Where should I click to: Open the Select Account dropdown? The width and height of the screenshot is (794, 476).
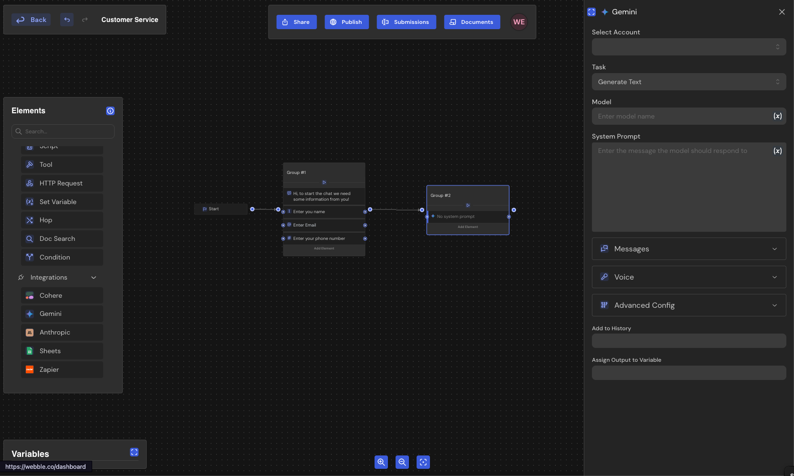pyautogui.click(x=688, y=47)
